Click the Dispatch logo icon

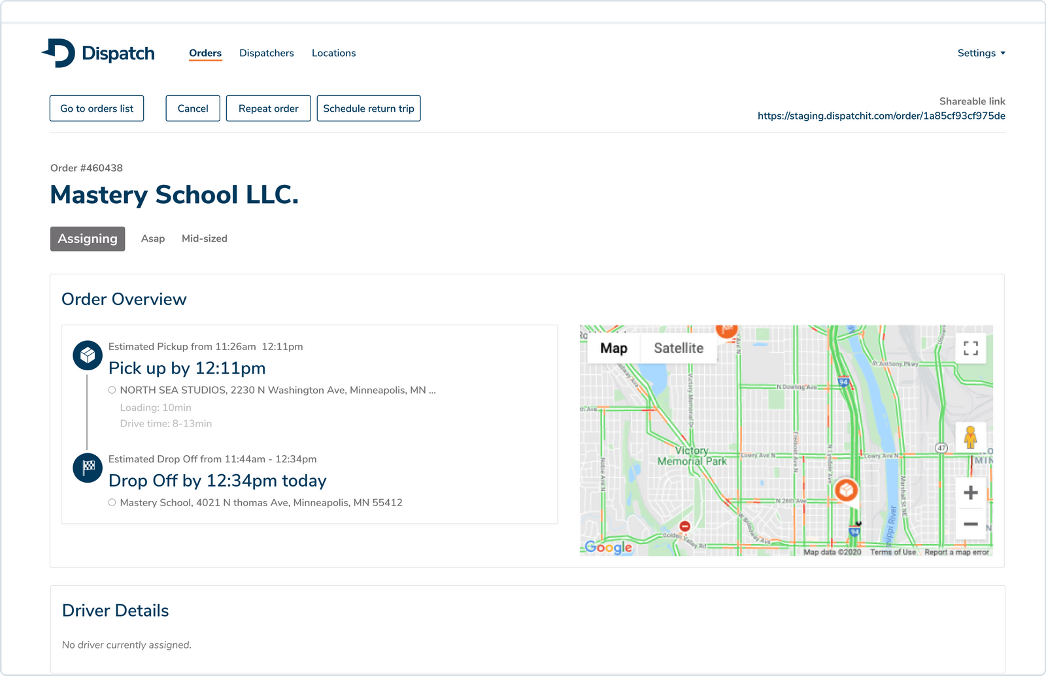[x=59, y=53]
